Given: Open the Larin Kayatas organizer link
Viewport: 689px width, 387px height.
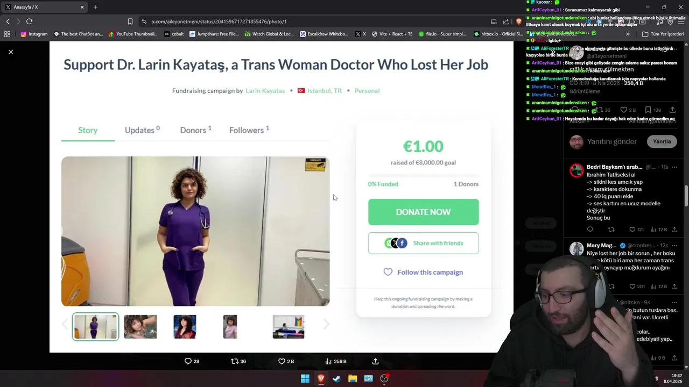Looking at the screenshot, I should click(265, 91).
